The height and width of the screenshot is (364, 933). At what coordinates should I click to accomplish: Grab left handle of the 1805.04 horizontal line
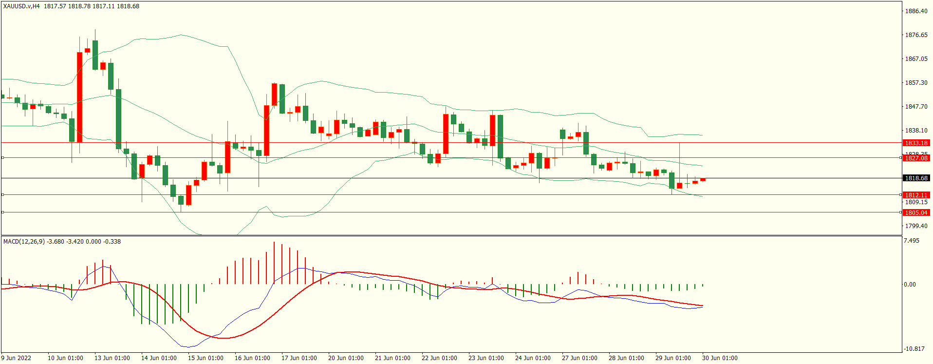point(2,212)
